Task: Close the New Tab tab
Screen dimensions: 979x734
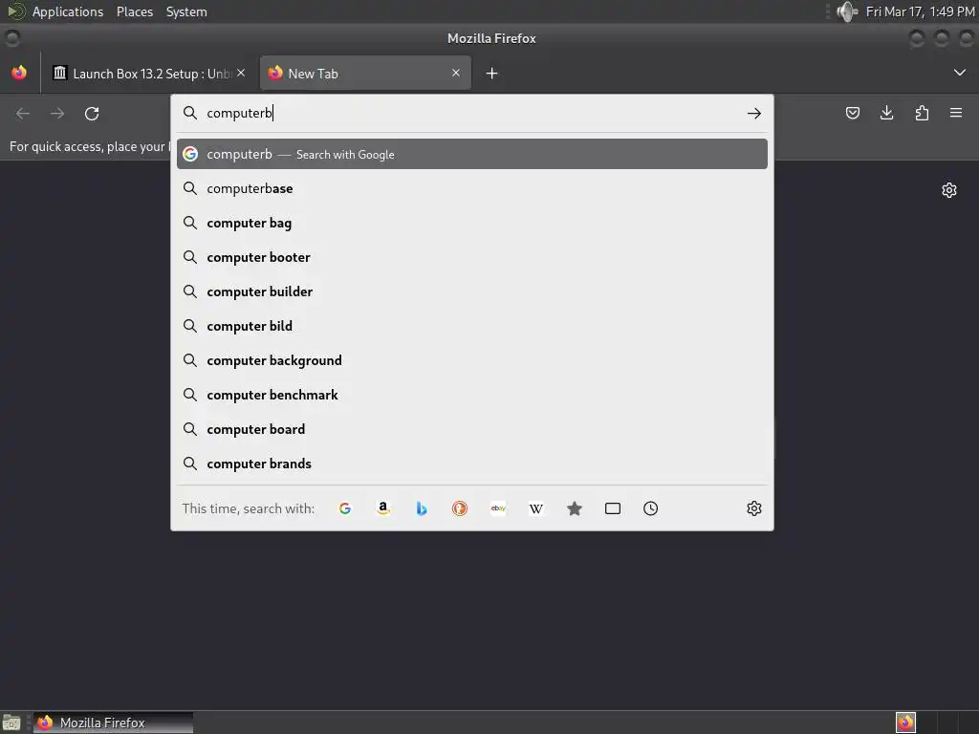Action: (x=456, y=73)
